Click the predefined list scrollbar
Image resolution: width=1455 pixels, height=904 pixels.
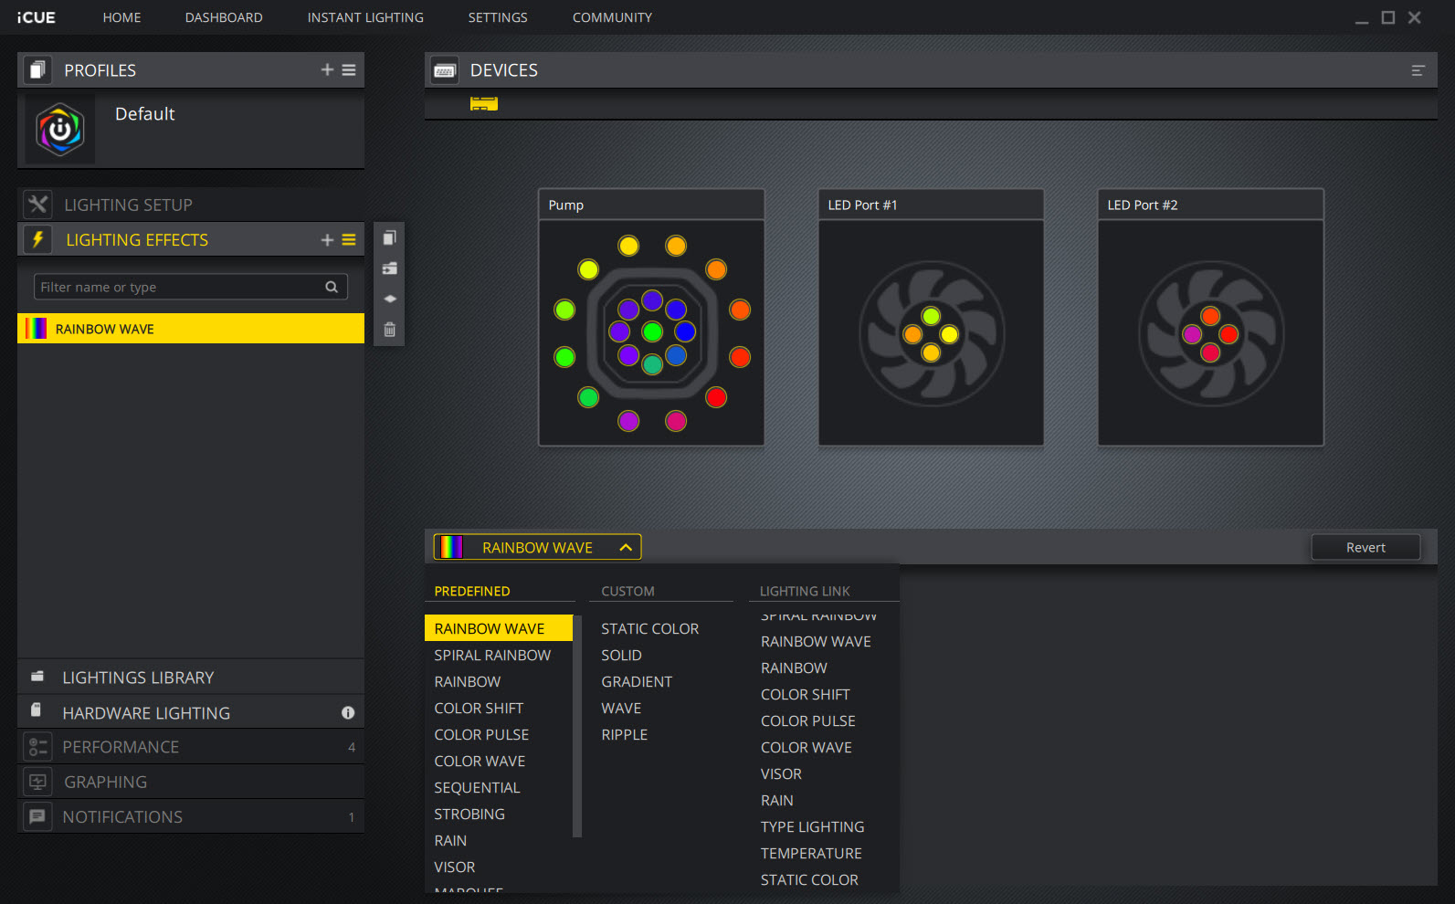577,726
